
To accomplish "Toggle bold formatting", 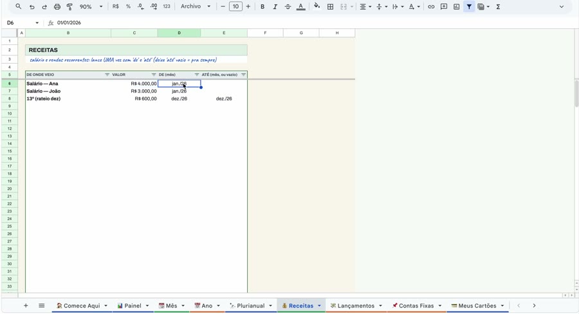I will [262, 6].
